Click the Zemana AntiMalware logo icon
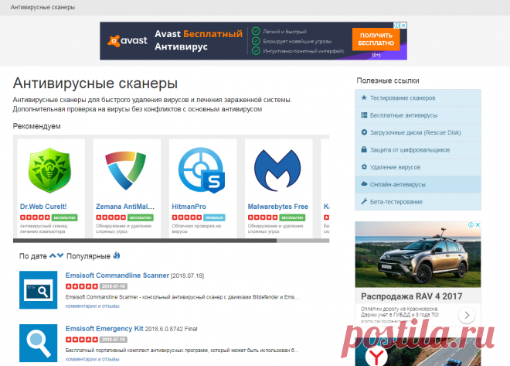 click(125, 170)
